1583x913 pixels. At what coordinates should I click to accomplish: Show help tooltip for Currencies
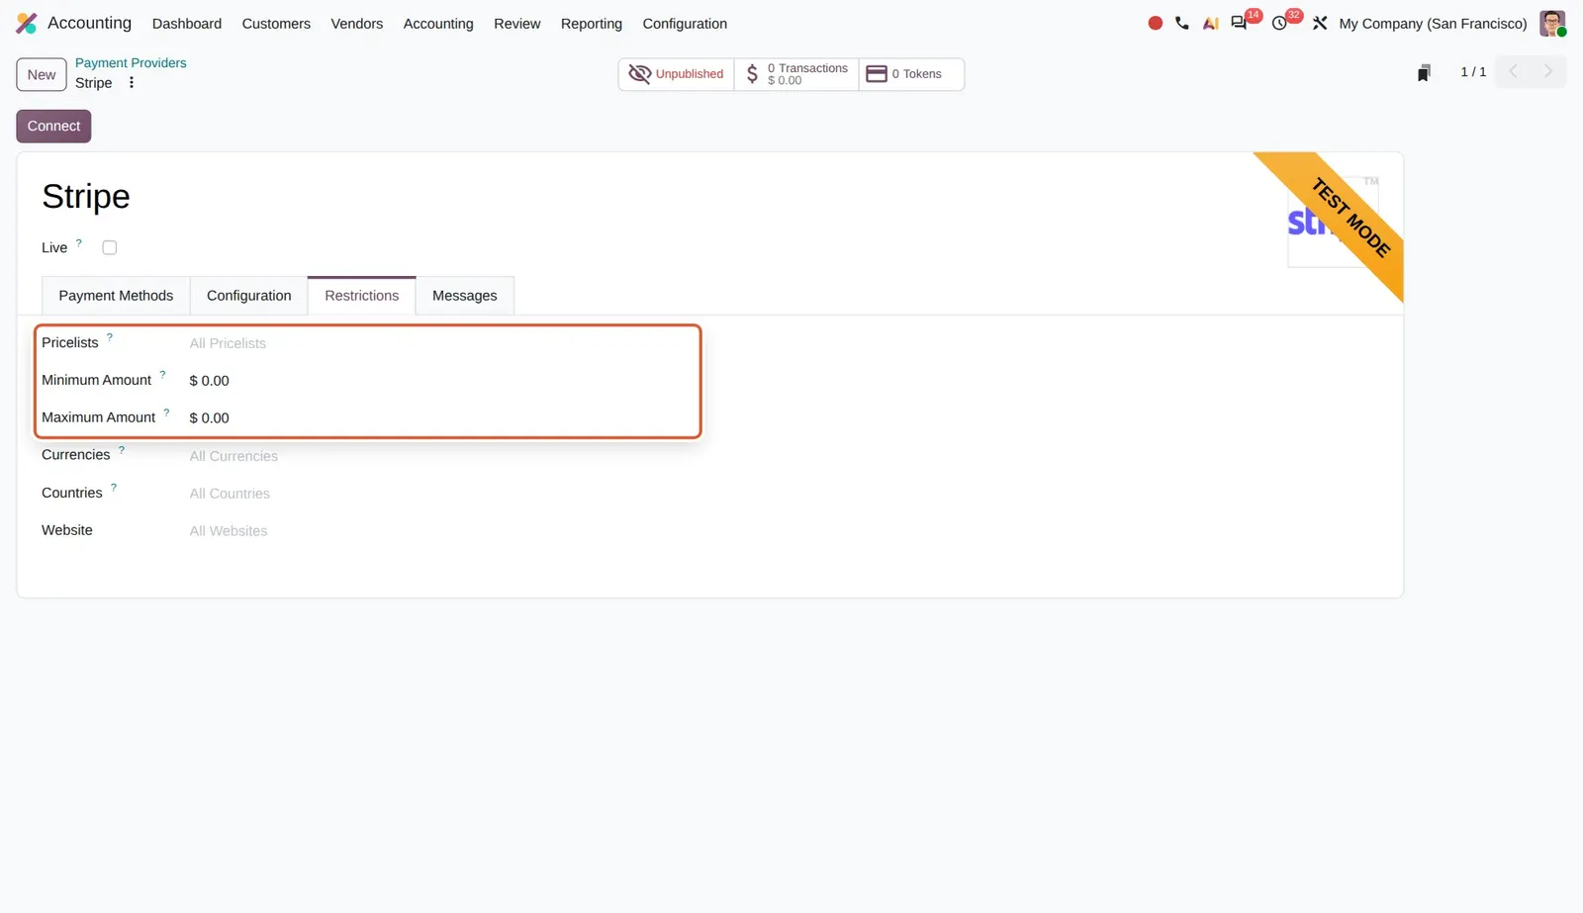coord(122,450)
